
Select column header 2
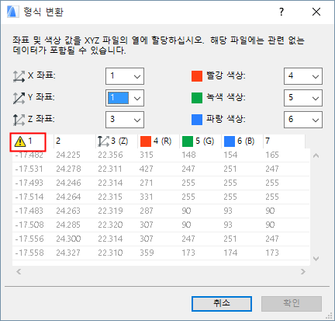tap(74, 141)
